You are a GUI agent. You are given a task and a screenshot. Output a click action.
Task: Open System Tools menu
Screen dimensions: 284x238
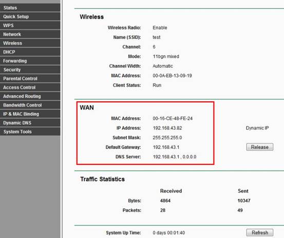pos(30,132)
